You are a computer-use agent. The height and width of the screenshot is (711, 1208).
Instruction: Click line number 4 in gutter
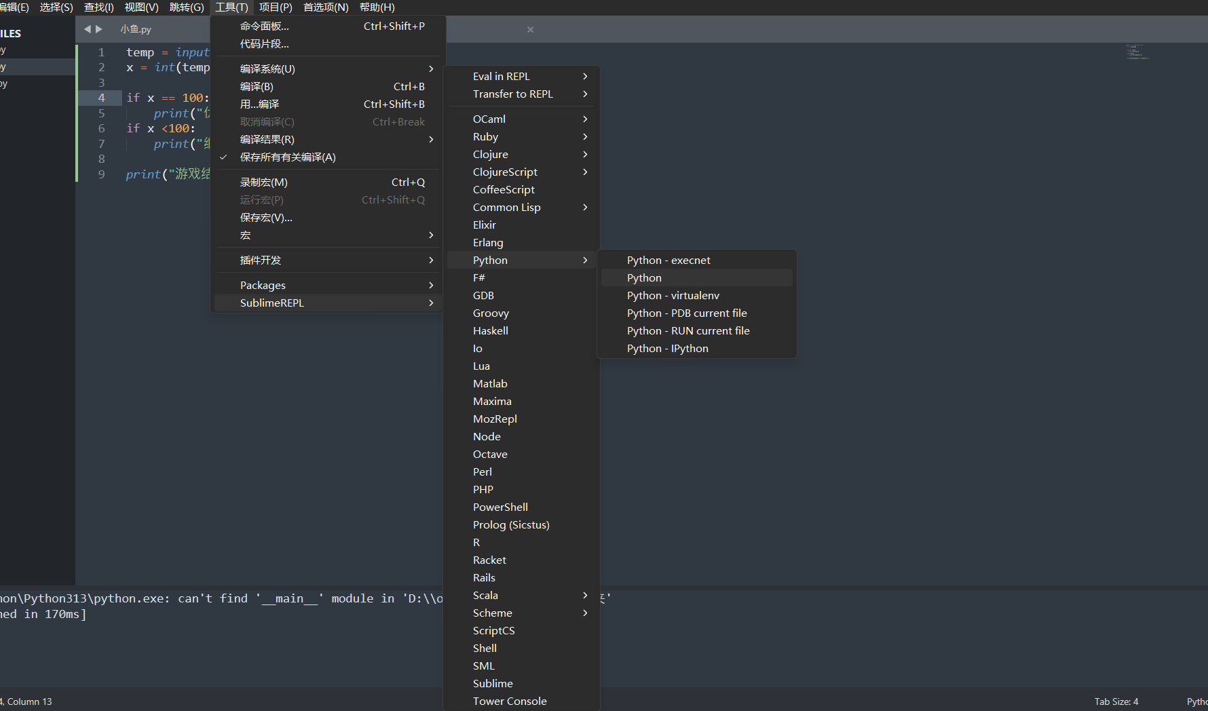click(x=101, y=98)
